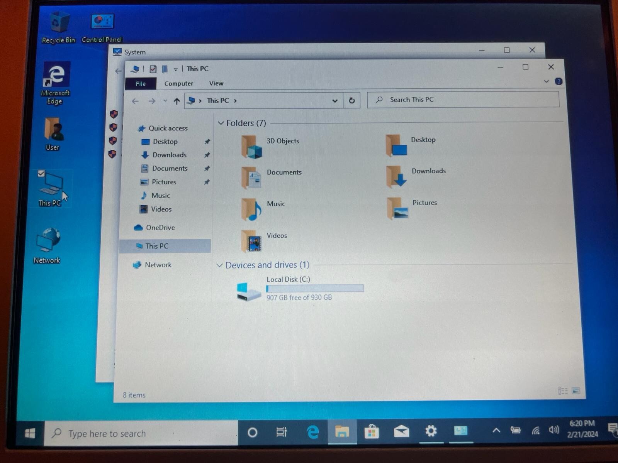The width and height of the screenshot is (618, 463).
Task: Open Edge from the taskbar
Action: click(x=312, y=432)
